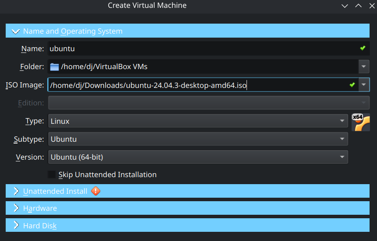Open the Folder dropdown arrow
377x241 pixels.
click(364, 66)
